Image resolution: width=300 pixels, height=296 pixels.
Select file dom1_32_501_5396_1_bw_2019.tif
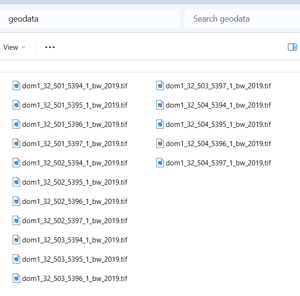click(74, 124)
